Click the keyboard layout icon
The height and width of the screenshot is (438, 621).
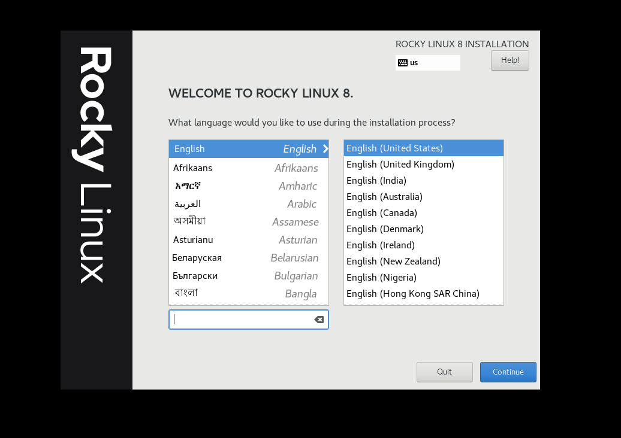coord(403,63)
